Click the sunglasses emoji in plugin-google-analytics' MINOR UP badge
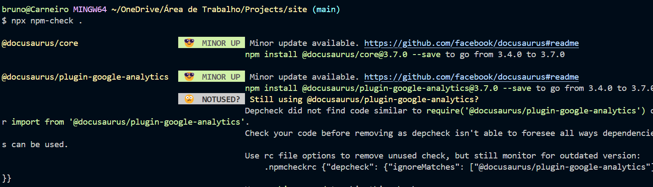This screenshot has height=187, width=653. click(189, 77)
